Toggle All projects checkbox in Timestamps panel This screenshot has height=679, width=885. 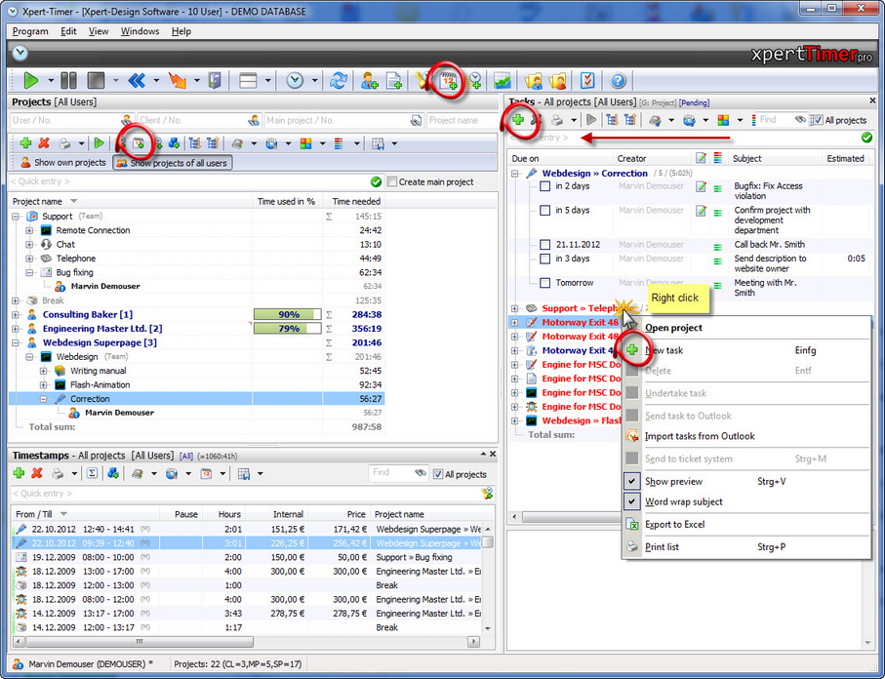[x=438, y=474]
